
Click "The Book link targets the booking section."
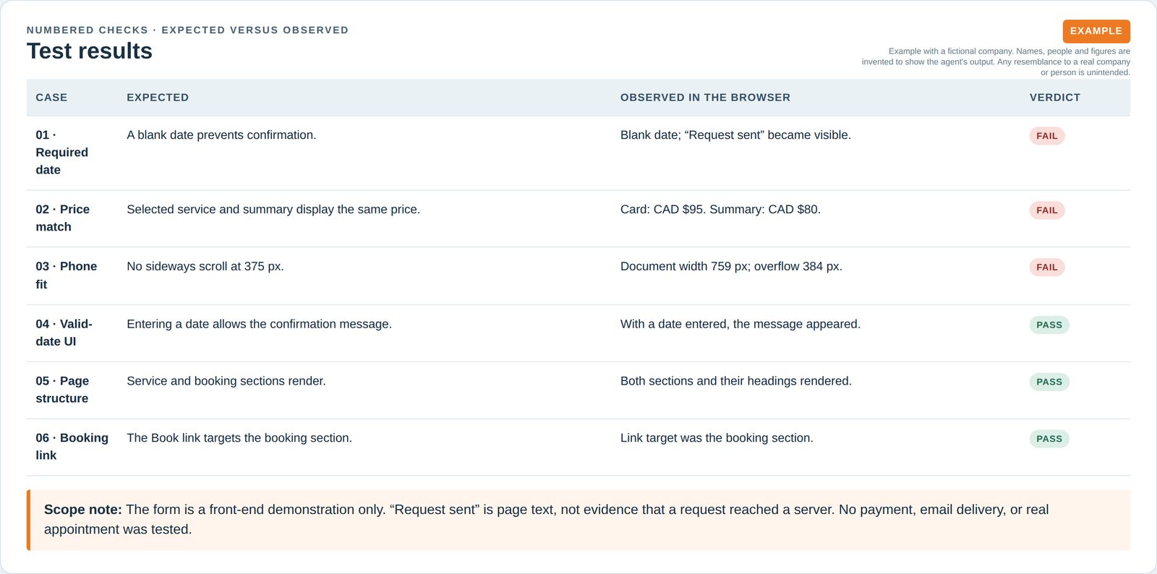(239, 438)
